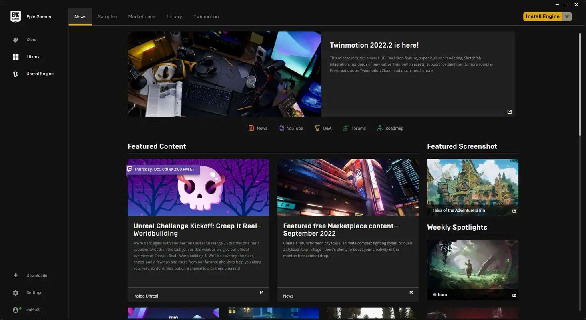Click the Install Engine button
586x320 pixels.
(543, 16)
